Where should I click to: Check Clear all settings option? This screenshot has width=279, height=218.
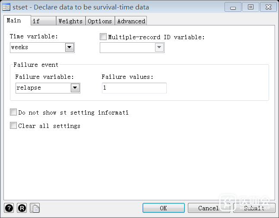13,126
